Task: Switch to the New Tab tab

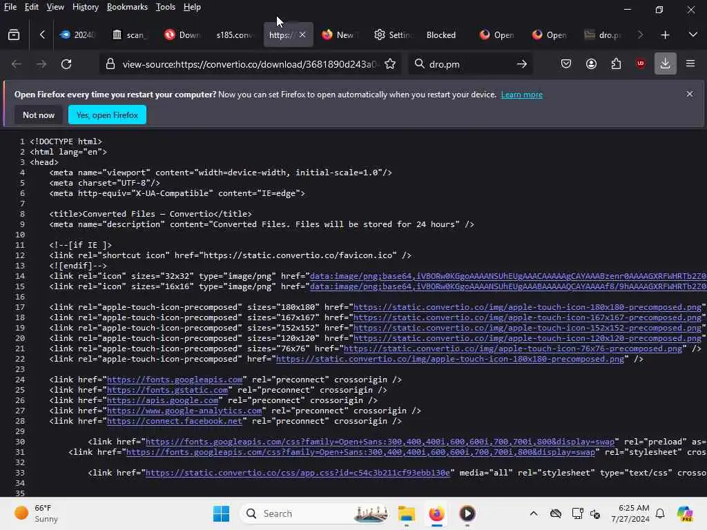Action: pyautogui.click(x=339, y=35)
